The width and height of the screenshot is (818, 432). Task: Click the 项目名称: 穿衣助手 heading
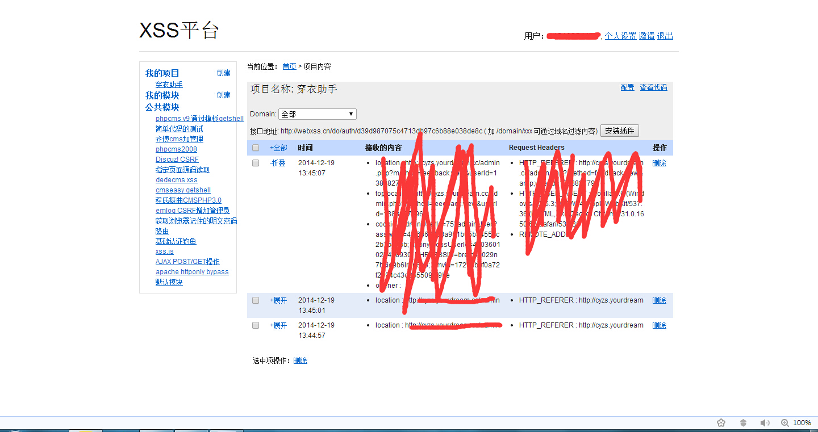(294, 89)
